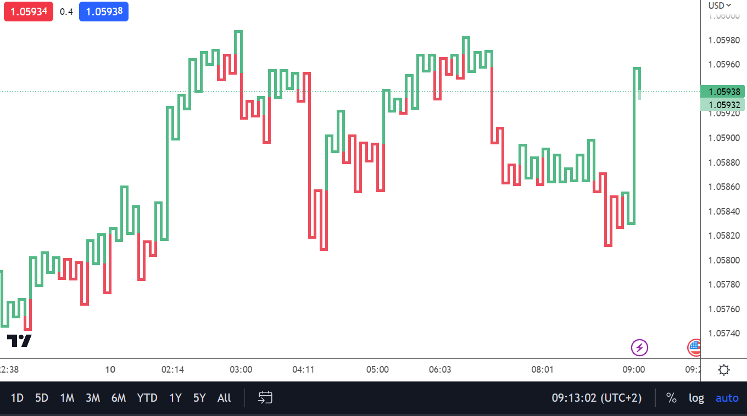The height and width of the screenshot is (416, 747).
Task: Open the USD currency dropdown
Action: click(720, 5)
